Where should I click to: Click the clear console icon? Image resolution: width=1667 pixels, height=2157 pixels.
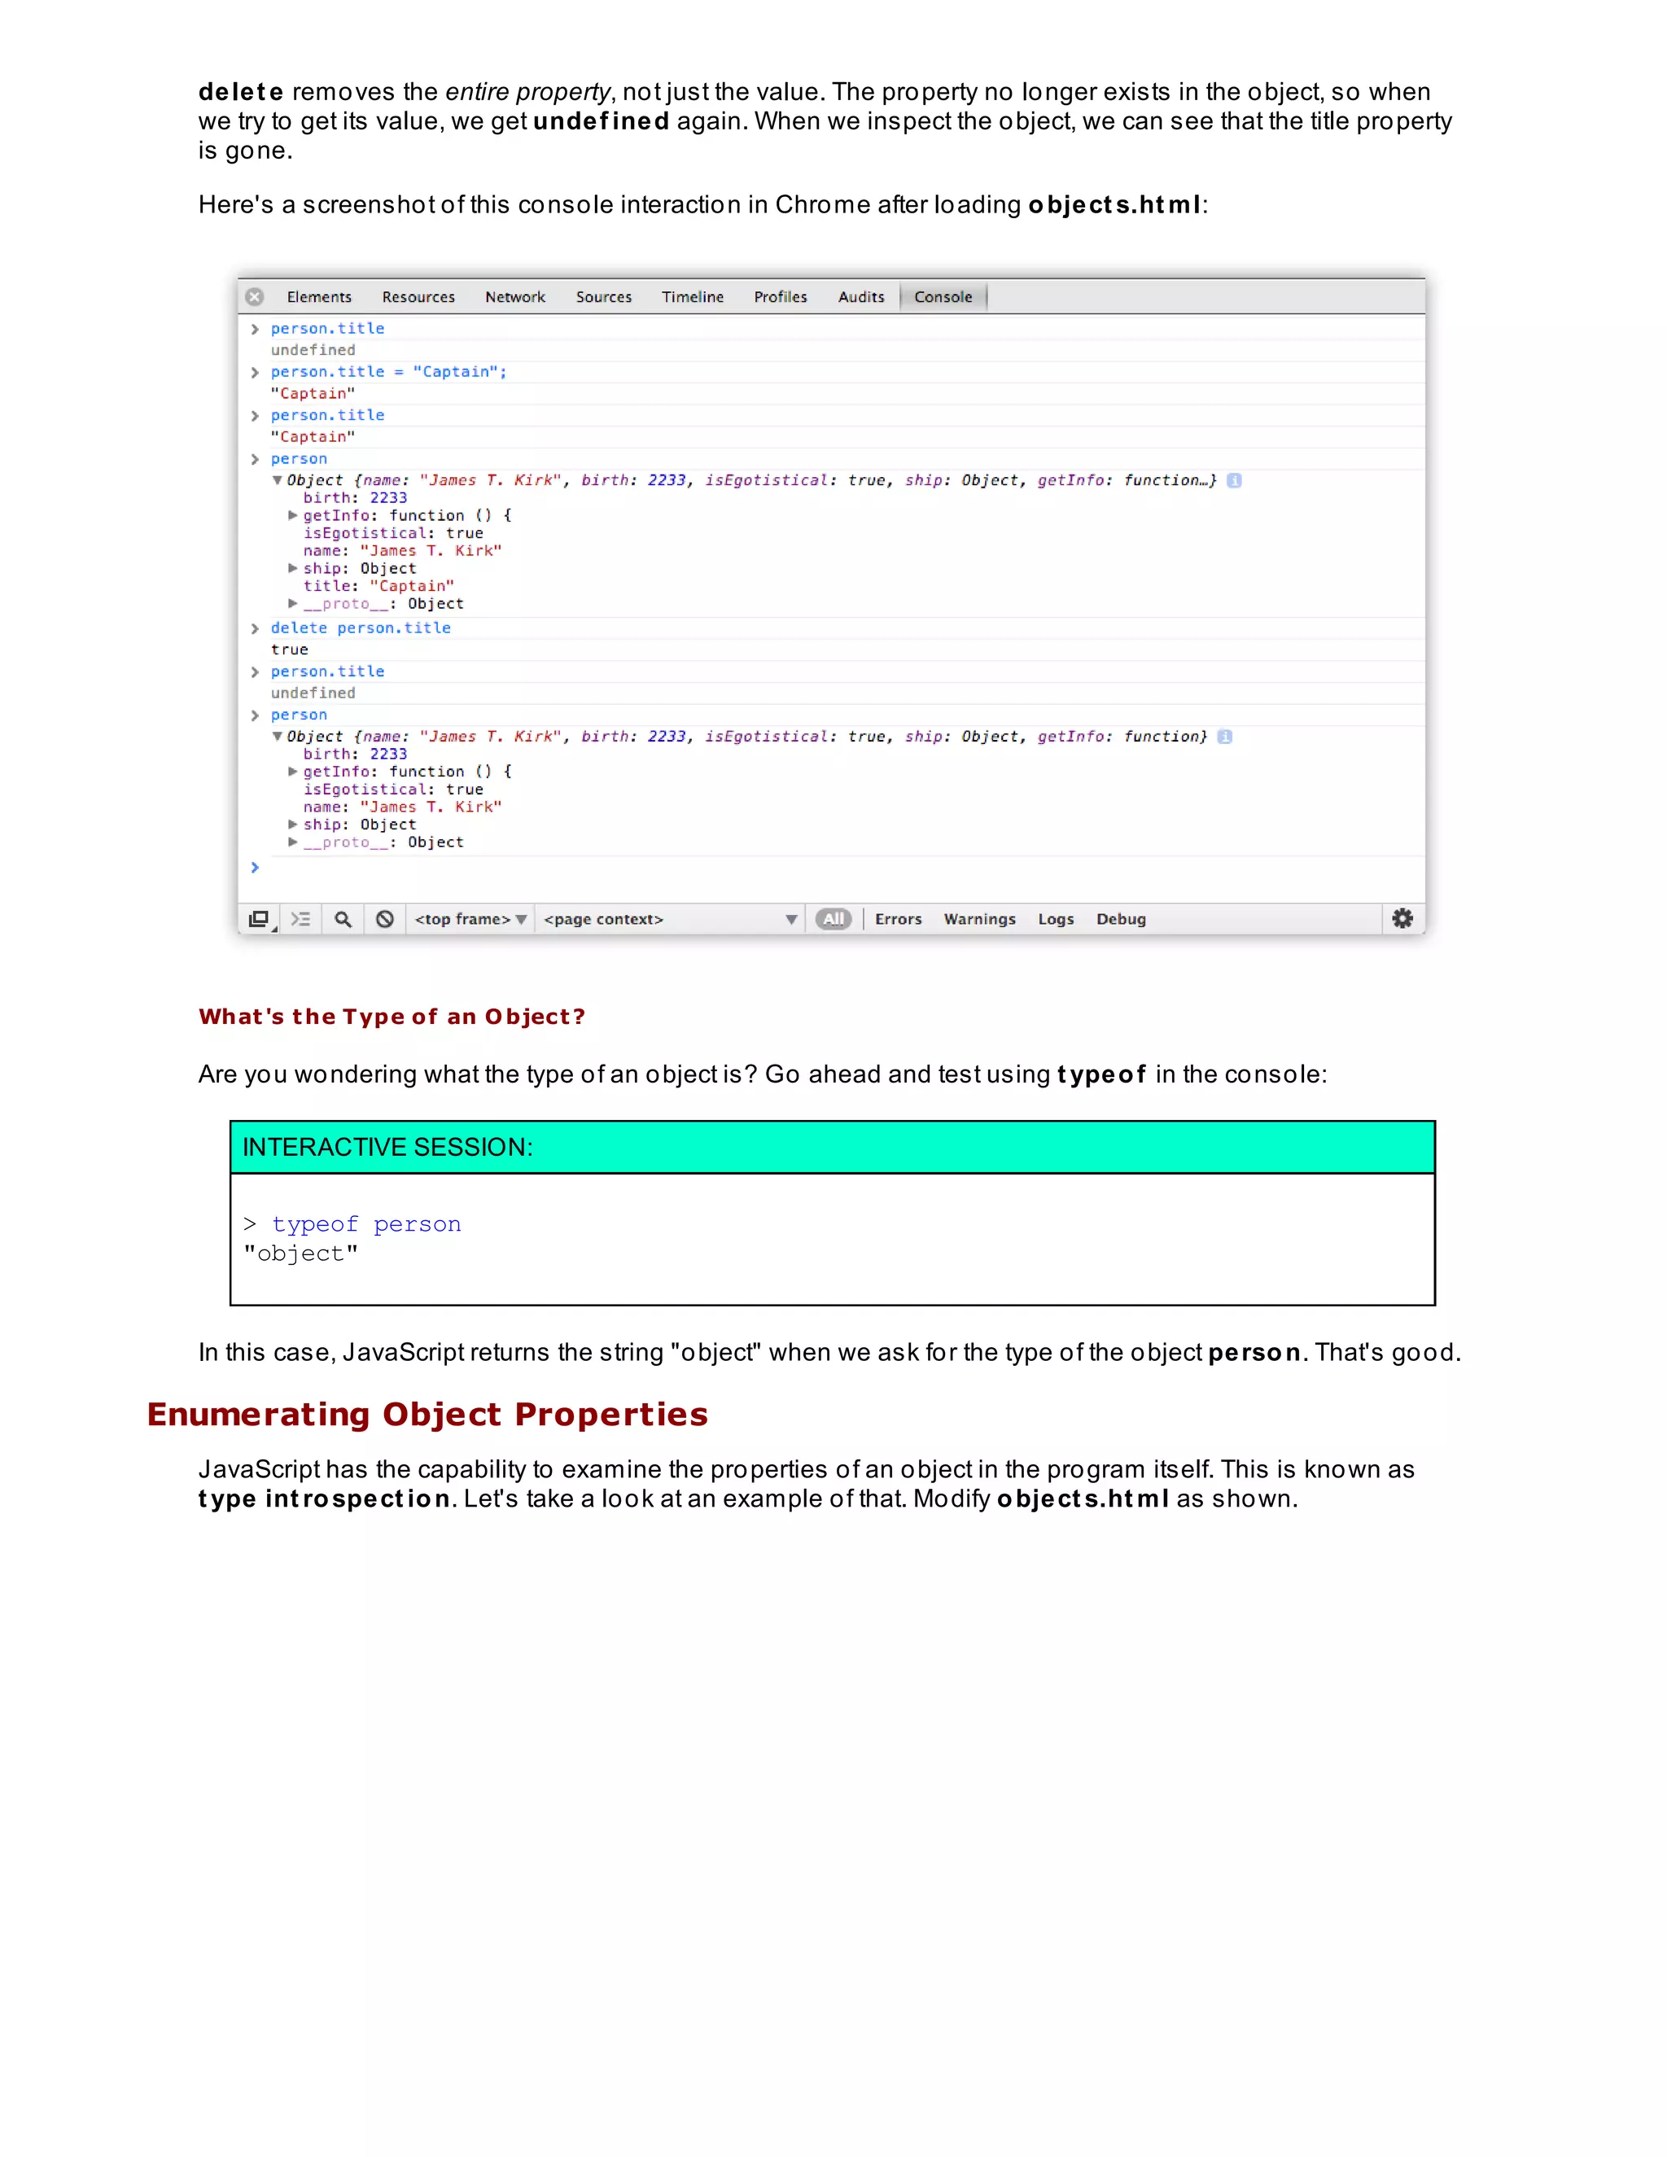(x=385, y=920)
